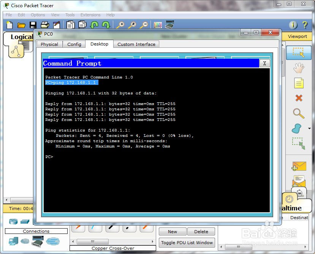The image size is (315, 254).
Task: Click the Ping statistics line in terminal
Action: [88, 130]
